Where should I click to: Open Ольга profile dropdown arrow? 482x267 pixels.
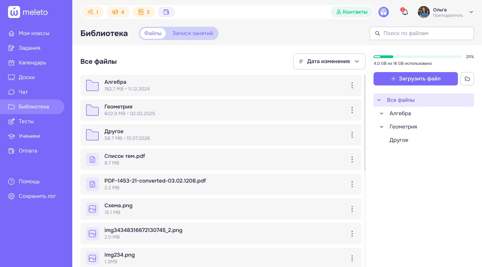click(x=471, y=12)
